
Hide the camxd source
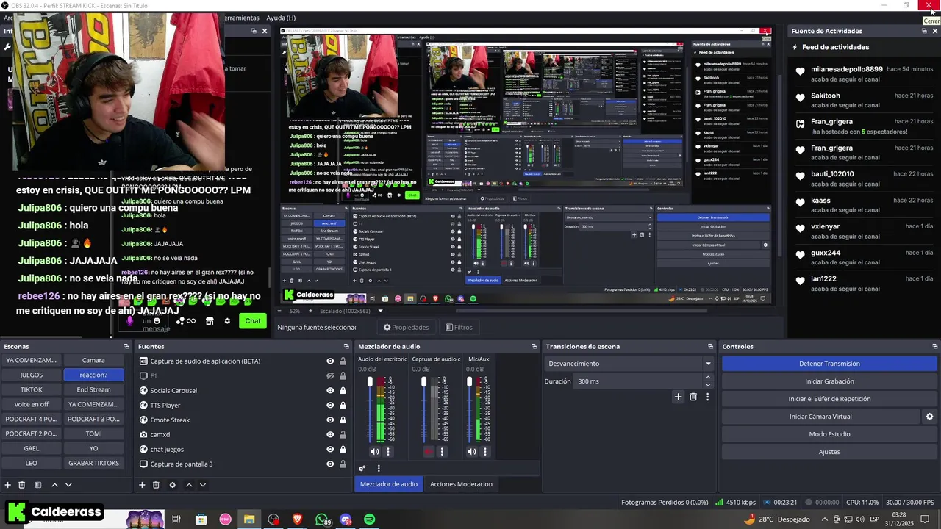point(330,434)
